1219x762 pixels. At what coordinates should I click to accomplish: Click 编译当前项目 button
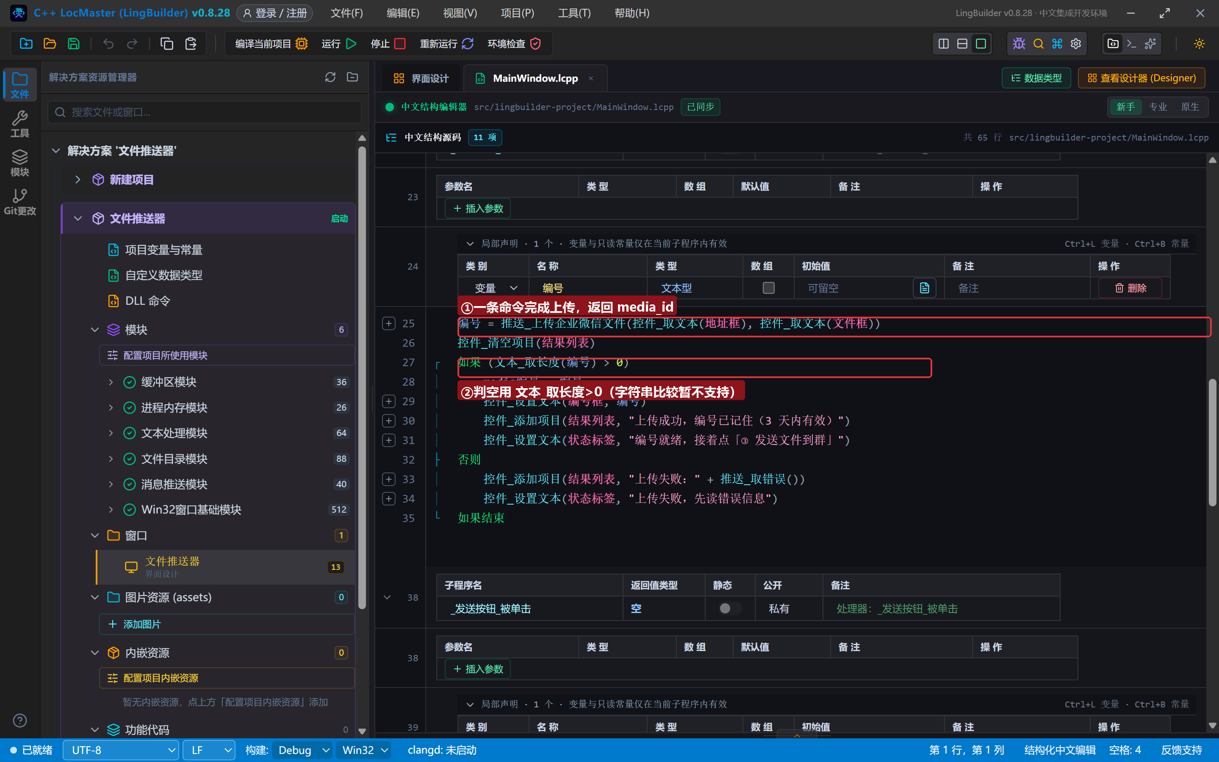(271, 44)
